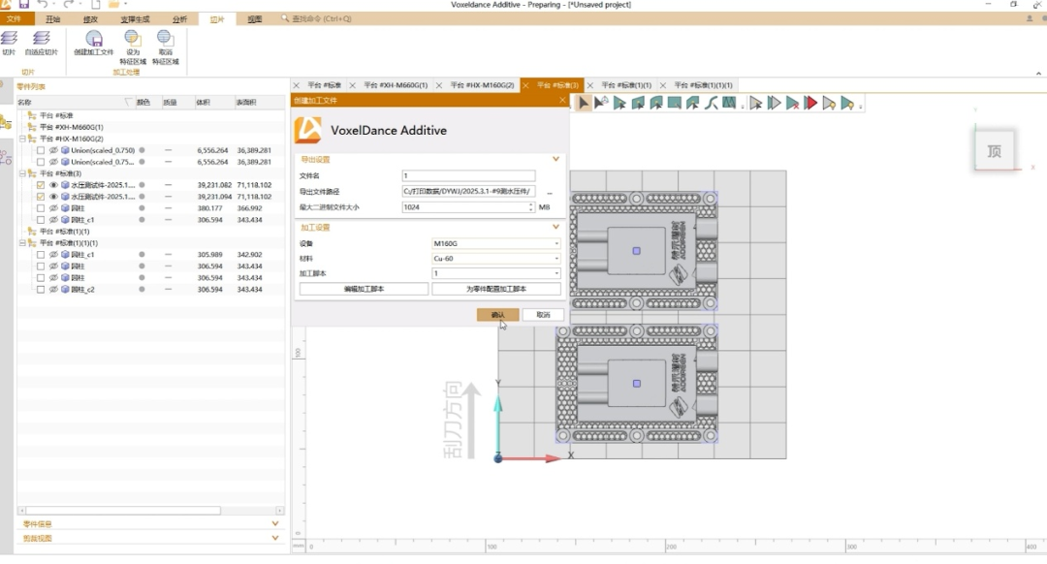Select the black arrow selection tool
The image size is (1047, 564).
(x=583, y=103)
